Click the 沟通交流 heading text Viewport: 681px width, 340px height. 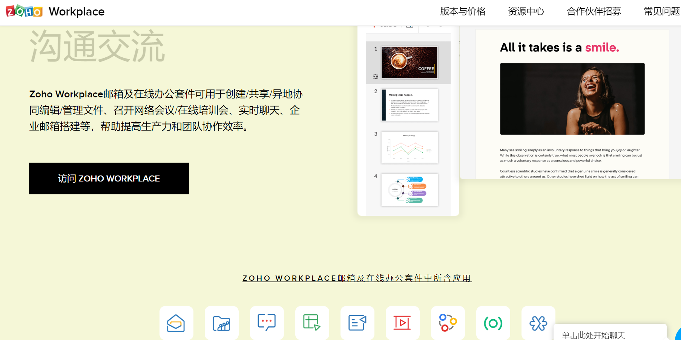coord(97,46)
